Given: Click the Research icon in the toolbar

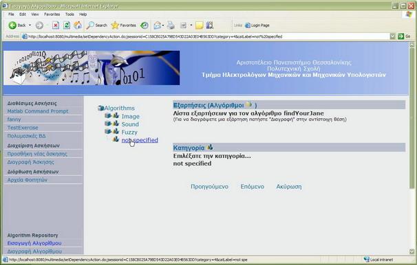Looking at the screenshot, I should (210, 25).
